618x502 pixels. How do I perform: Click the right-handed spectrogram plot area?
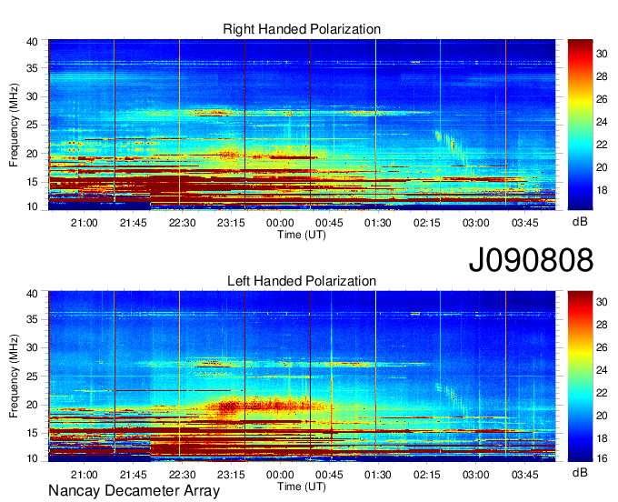(302, 125)
